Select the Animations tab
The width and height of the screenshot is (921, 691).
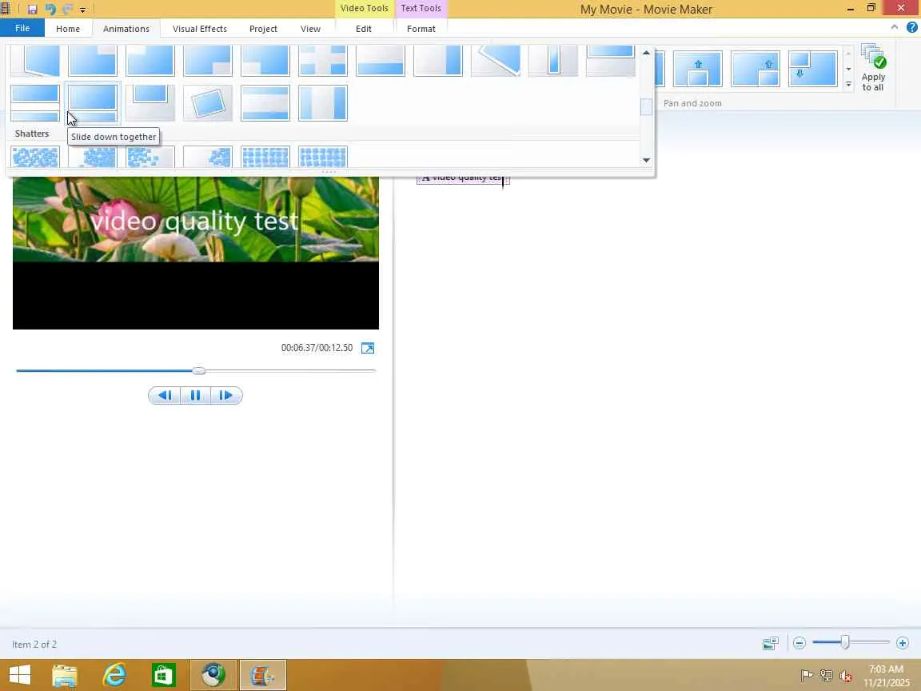click(126, 29)
